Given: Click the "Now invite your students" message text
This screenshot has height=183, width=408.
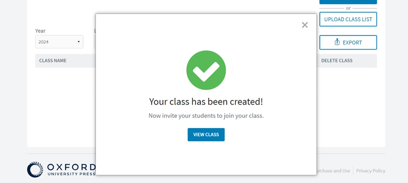Looking at the screenshot, I should coord(206,116).
